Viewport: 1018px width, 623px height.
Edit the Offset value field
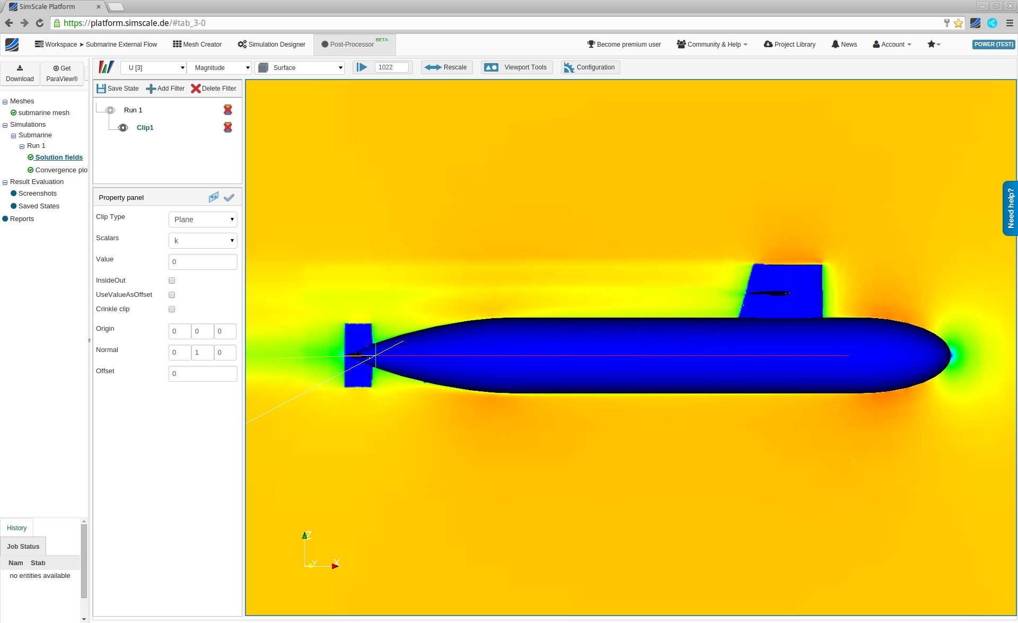(203, 374)
